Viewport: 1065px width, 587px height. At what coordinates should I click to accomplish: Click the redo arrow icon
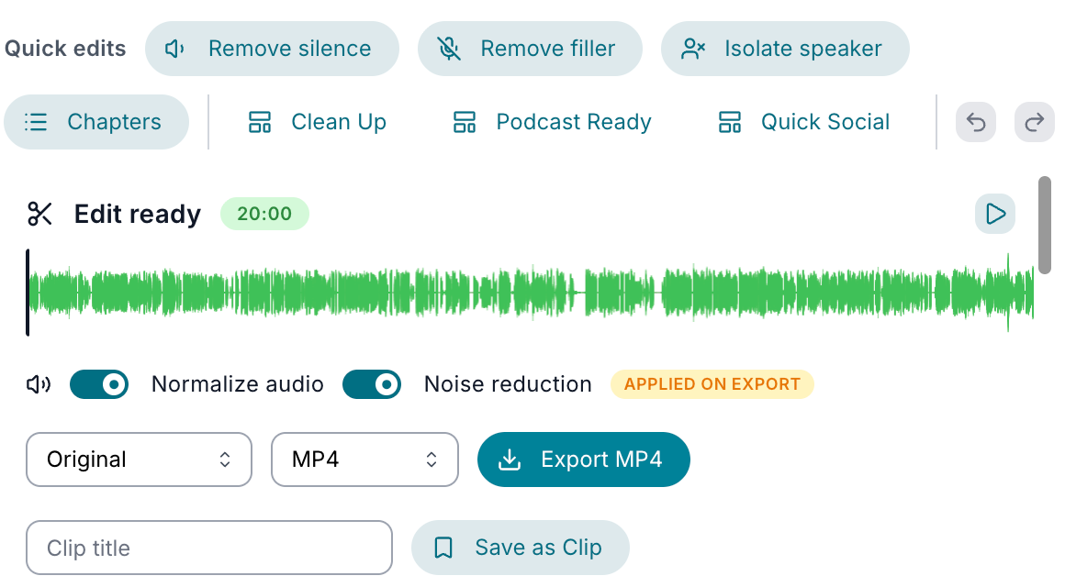1035,122
